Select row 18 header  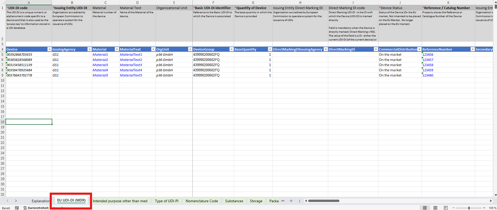tap(3, 122)
